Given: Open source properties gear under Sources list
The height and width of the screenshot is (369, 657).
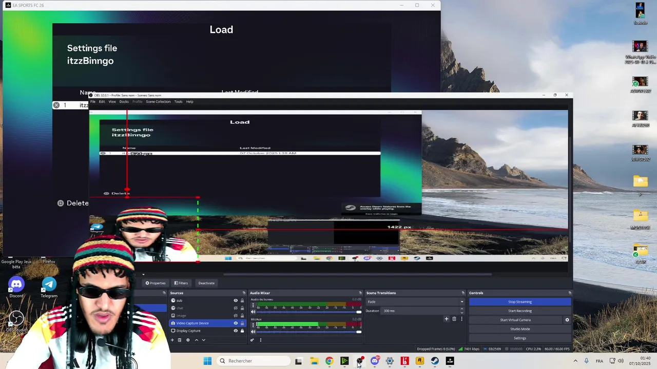Looking at the screenshot, I should pyautogui.click(x=188, y=340).
